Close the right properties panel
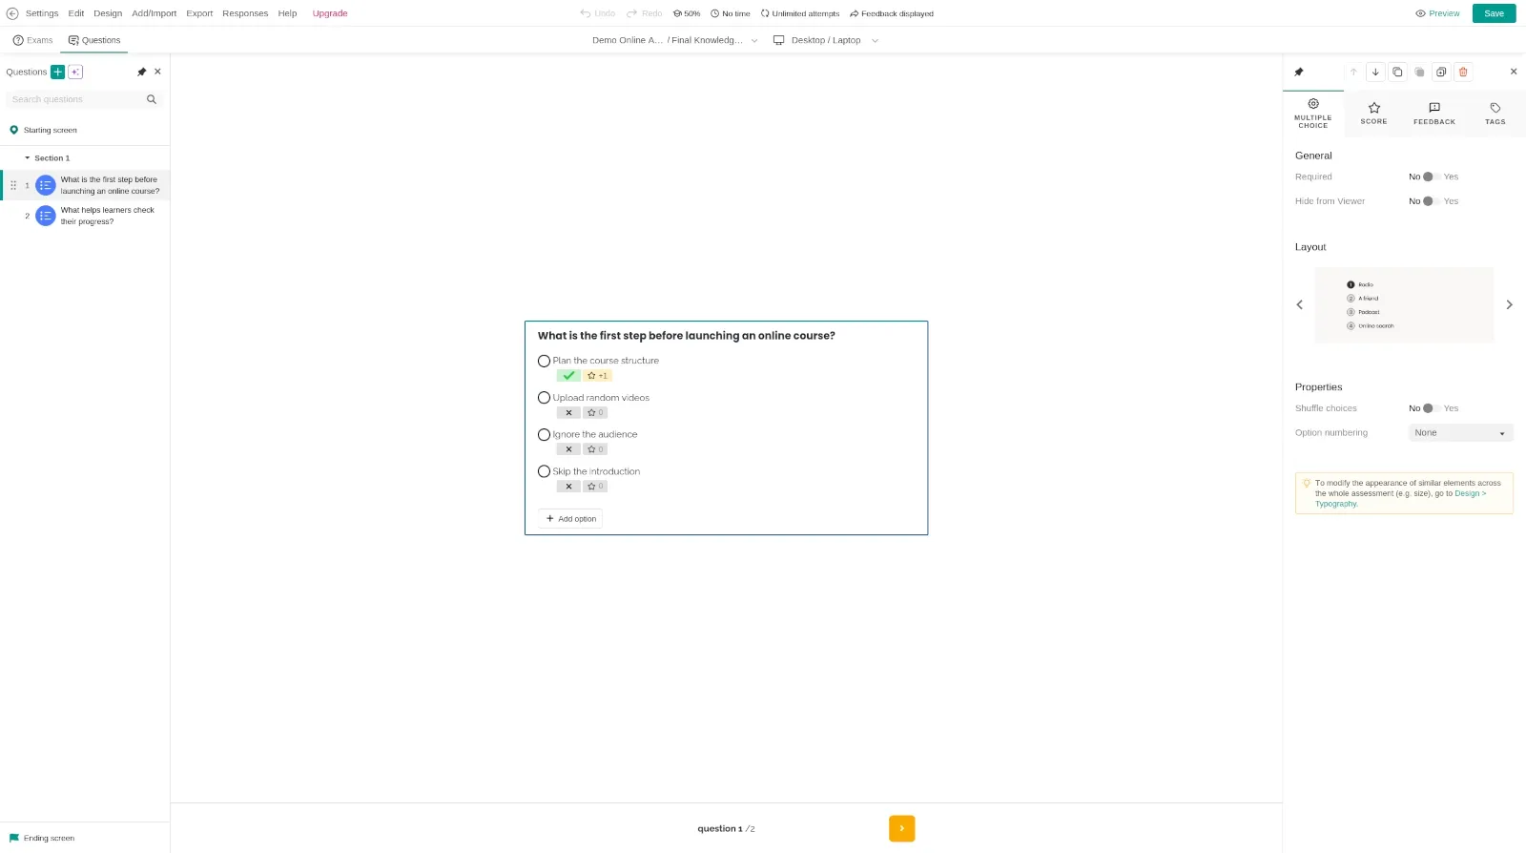 click(1514, 72)
